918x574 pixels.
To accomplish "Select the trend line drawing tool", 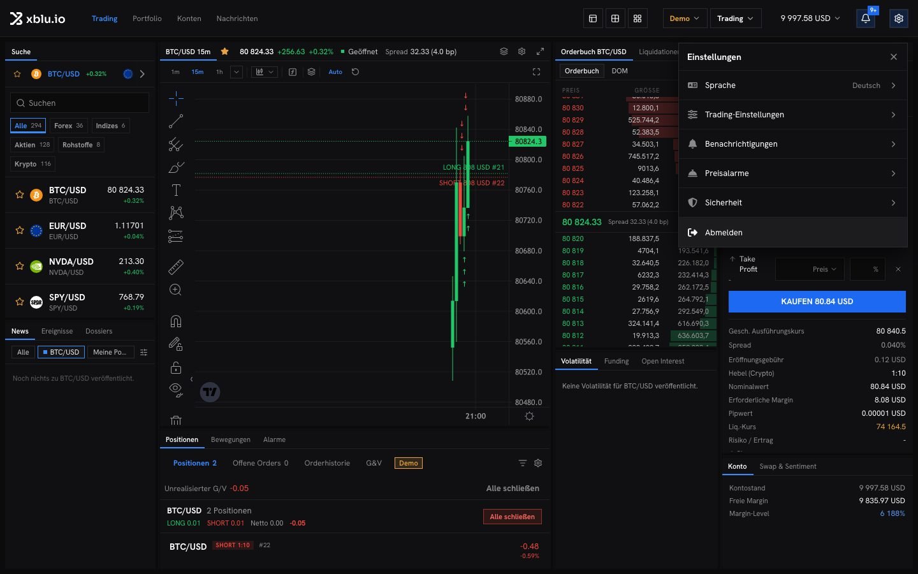I will (176, 121).
